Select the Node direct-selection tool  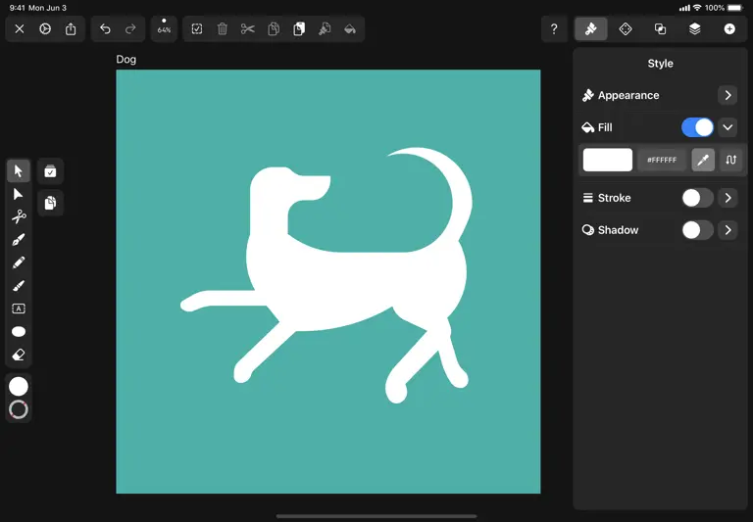click(x=19, y=194)
